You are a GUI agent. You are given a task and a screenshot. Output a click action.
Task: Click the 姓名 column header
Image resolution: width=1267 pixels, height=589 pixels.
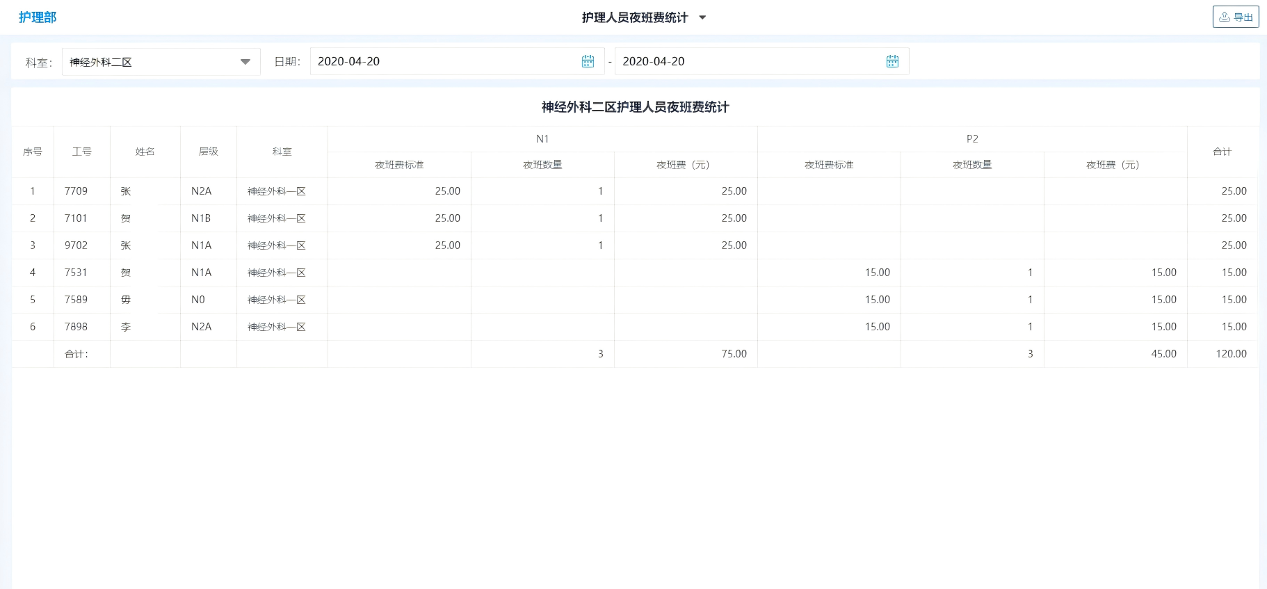145,152
